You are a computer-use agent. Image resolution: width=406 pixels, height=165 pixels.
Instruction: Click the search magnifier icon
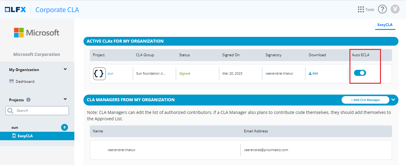(11, 111)
